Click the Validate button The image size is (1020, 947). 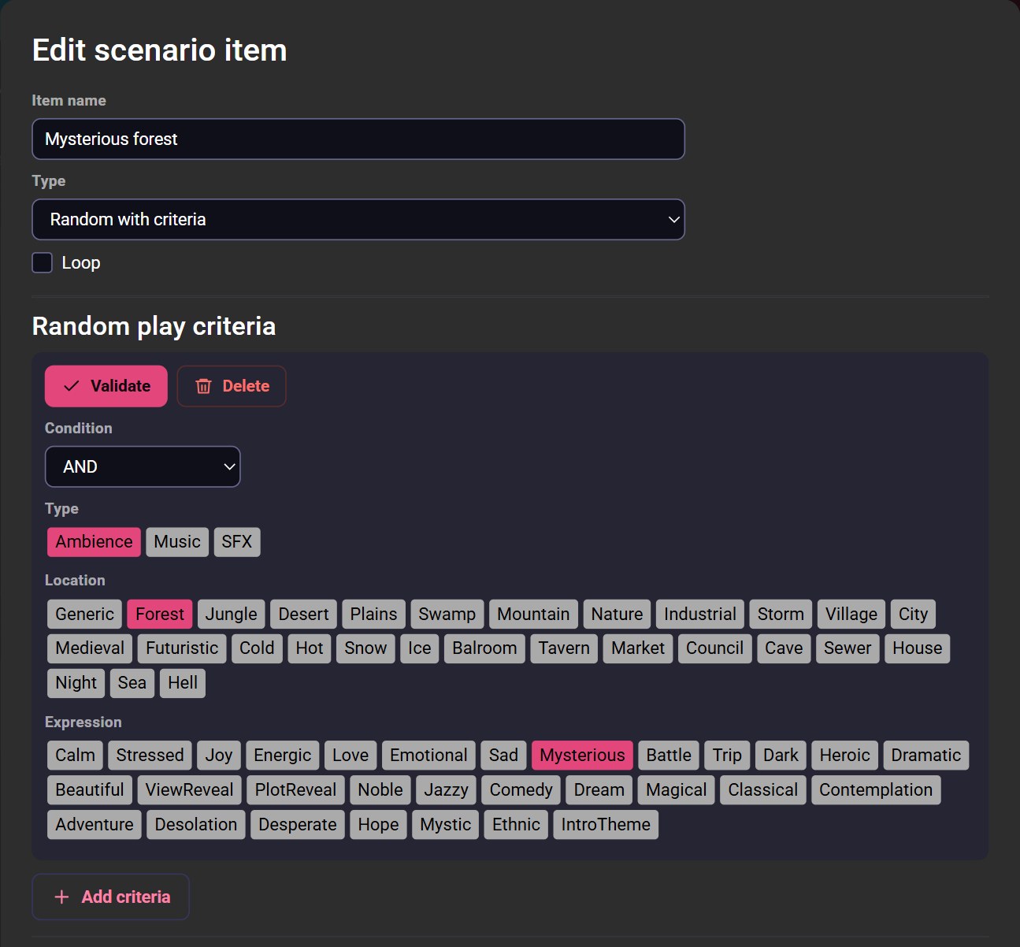106,386
